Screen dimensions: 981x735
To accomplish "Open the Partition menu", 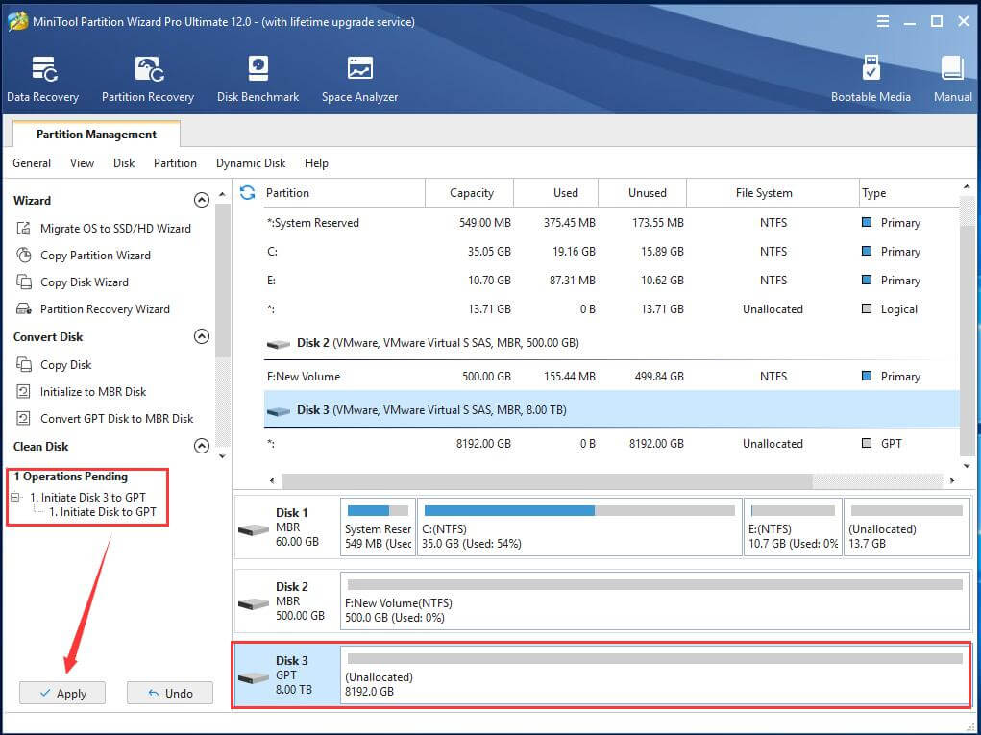I will click(175, 163).
